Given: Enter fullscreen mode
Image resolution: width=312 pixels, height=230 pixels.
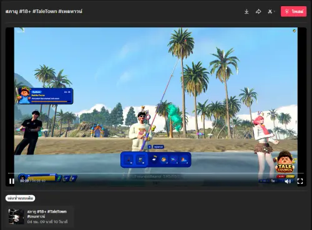Looking at the screenshot, I should click(x=300, y=181).
